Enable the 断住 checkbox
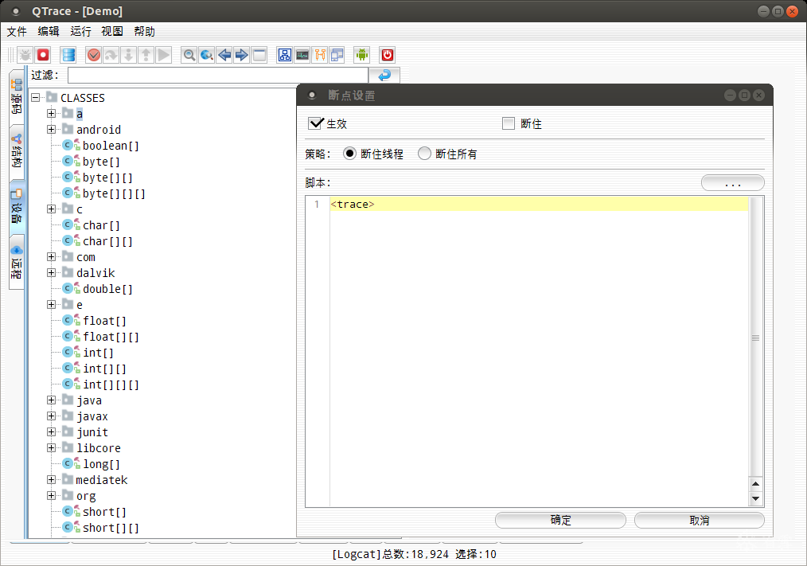This screenshot has height=566, width=807. [508, 123]
